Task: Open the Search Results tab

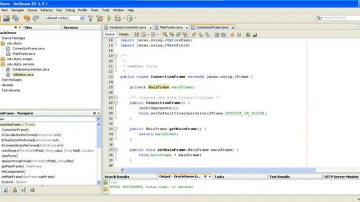Action: 117,177
